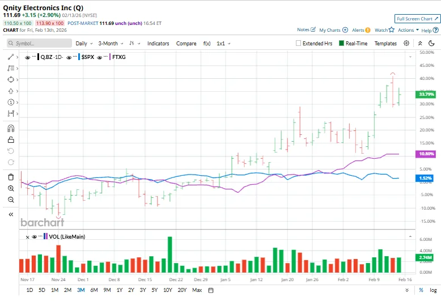
Task: Add to Watch star icon
Action: click(392, 30)
